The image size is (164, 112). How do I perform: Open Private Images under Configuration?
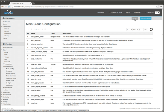[x=11, y=73]
